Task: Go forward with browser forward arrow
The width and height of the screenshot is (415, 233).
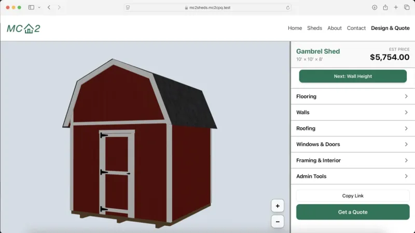Action: point(59,7)
